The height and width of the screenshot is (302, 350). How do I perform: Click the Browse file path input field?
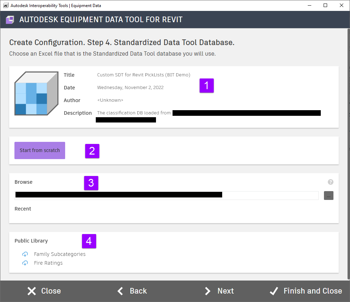167,196
